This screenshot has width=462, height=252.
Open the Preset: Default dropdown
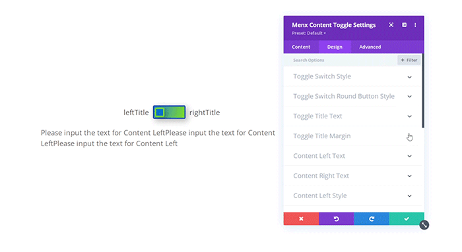pos(309,33)
